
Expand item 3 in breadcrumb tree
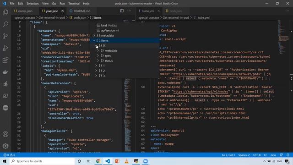(96, 76)
